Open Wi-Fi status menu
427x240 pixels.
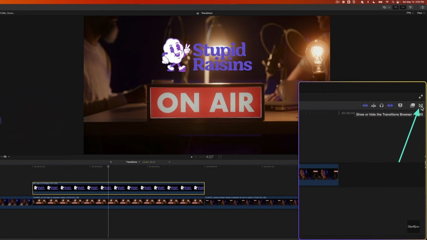387,2
